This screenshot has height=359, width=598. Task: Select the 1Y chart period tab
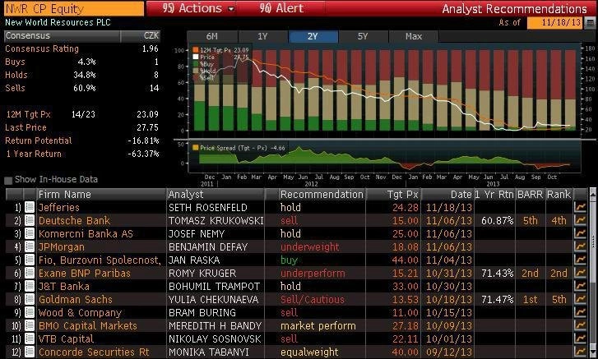(262, 36)
